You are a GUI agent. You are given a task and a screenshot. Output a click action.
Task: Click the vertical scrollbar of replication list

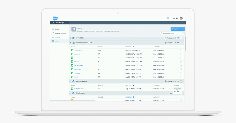click(185, 44)
